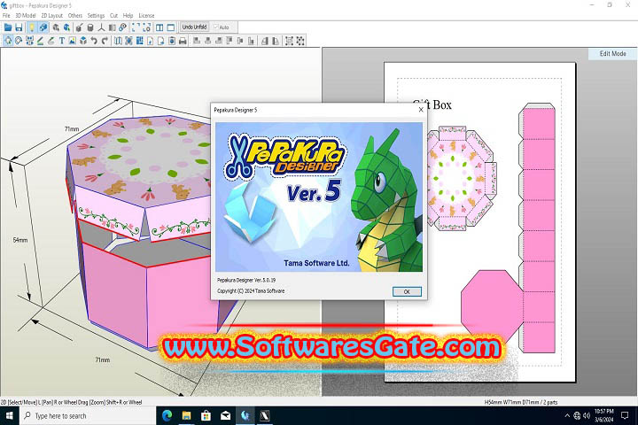The height and width of the screenshot is (425, 638).
Task: Click the Windows Start button
Action: point(9,415)
